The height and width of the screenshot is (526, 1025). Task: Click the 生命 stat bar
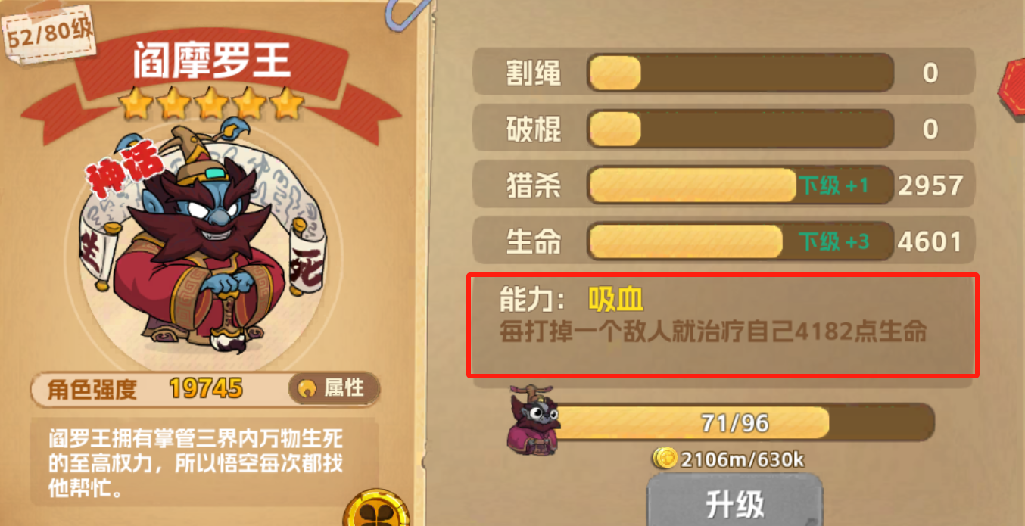click(740, 242)
